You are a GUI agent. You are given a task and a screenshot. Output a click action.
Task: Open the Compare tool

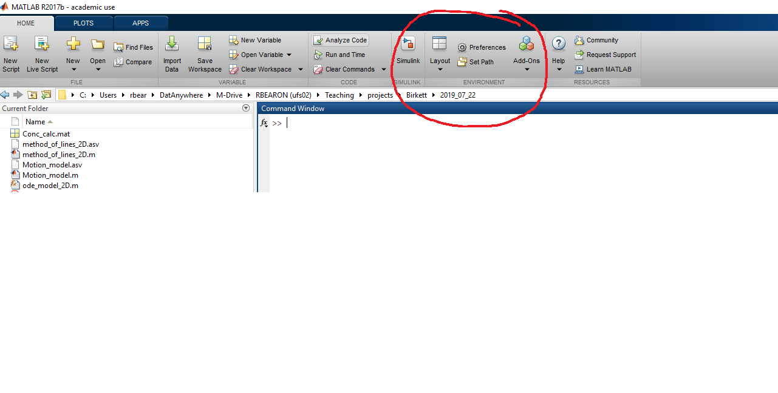[133, 62]
